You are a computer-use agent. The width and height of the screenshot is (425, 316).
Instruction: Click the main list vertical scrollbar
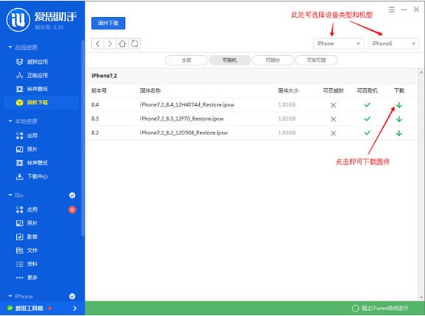coord(421,184)
